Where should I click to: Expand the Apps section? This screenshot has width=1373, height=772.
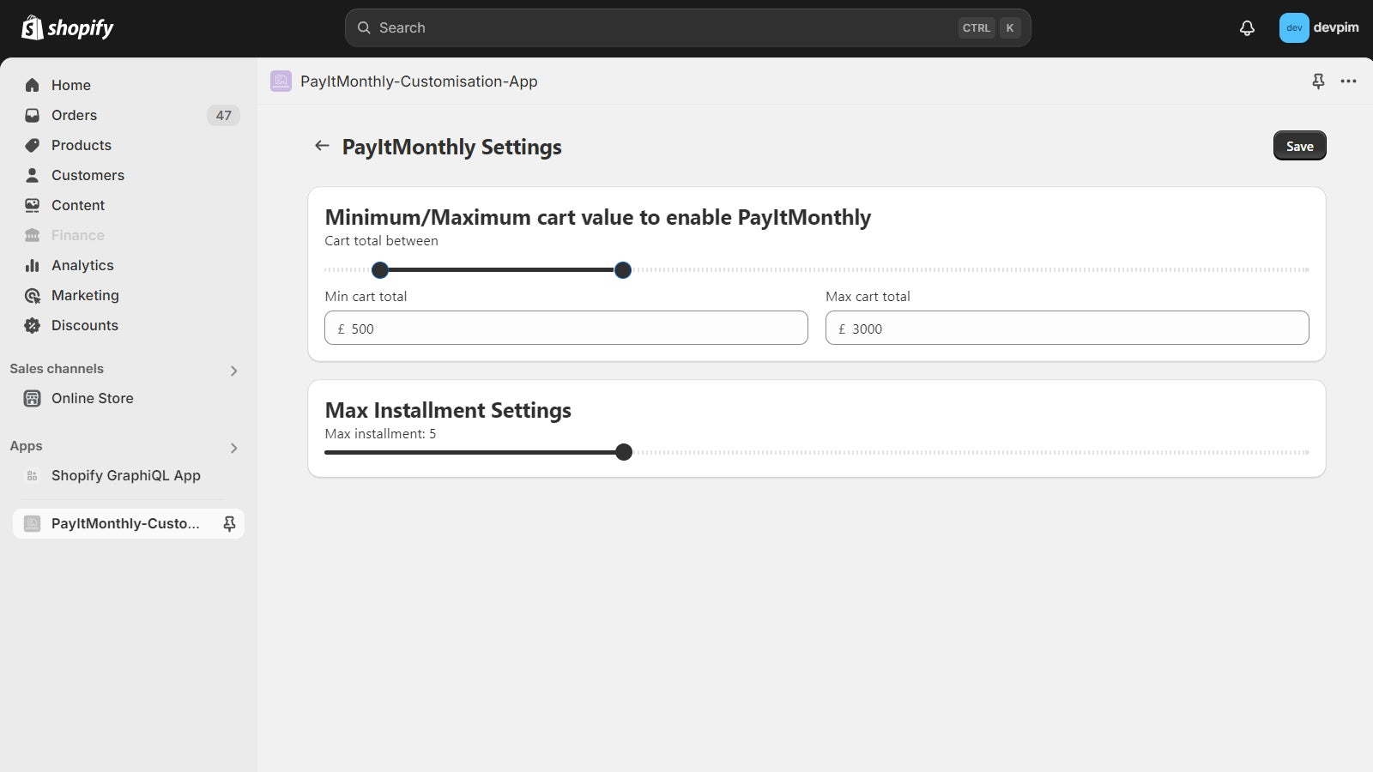233,447
